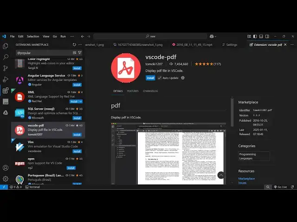Open vscode-pdf extension settings gear
Viewport: 297px width, 222px height.
click(183, 78)
